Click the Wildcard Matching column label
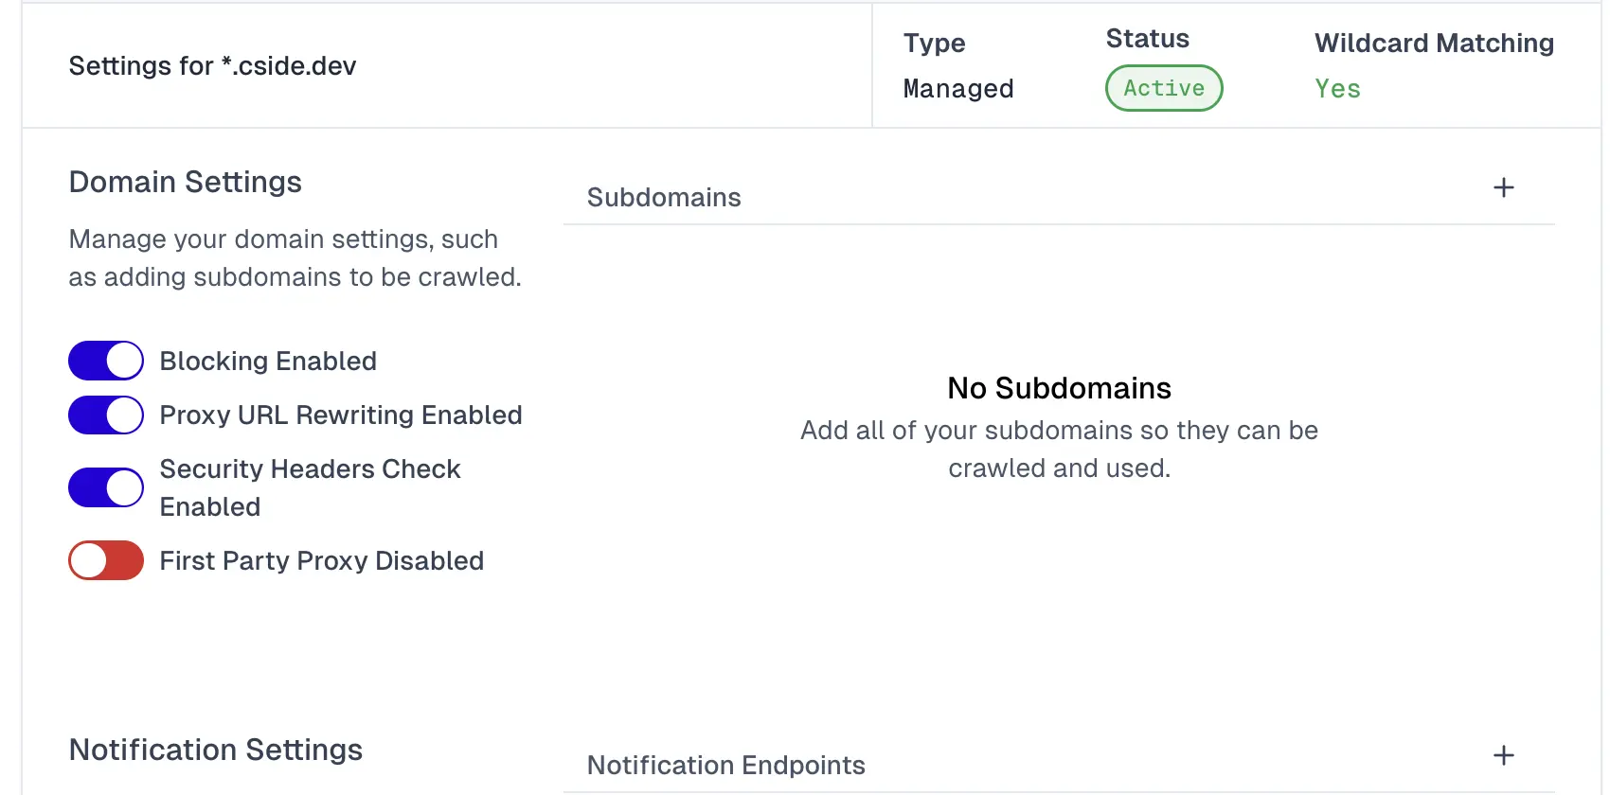 [1434, 43]
